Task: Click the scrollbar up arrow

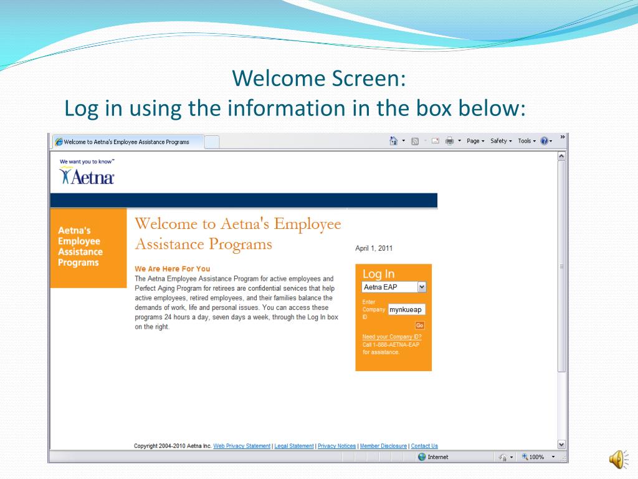Action: click(561, 156)
